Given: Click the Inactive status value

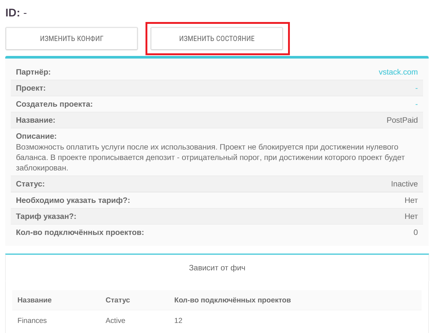Looking at the screenshot, I should (404, 184).
